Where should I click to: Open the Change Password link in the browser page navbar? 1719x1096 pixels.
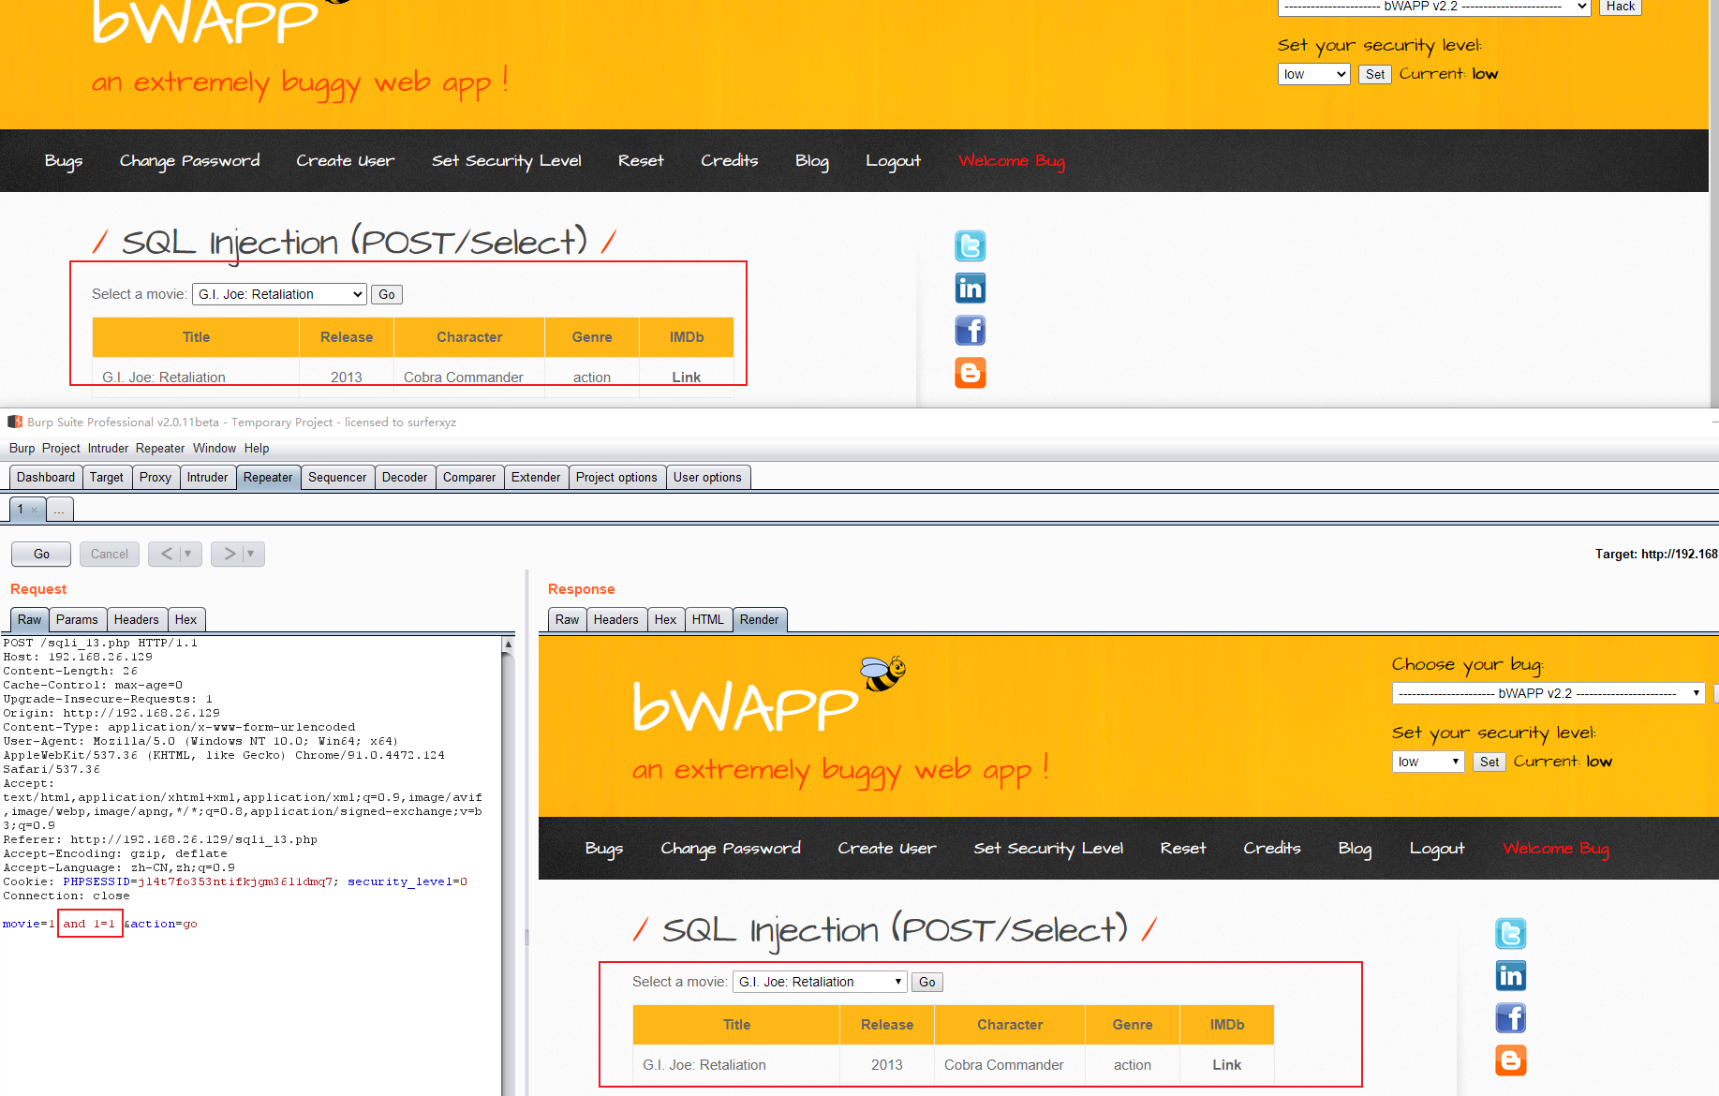190,161
